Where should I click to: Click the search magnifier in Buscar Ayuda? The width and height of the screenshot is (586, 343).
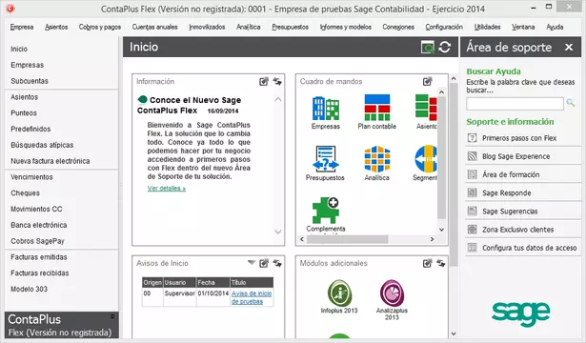click(x=571, y=103)
